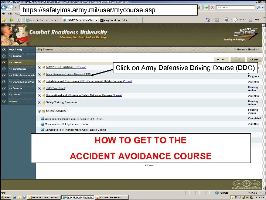Expand the Skillsoft Courses arrow
Image resolution: width=266 pixels, height=200 pixels.
pos(40,111)
